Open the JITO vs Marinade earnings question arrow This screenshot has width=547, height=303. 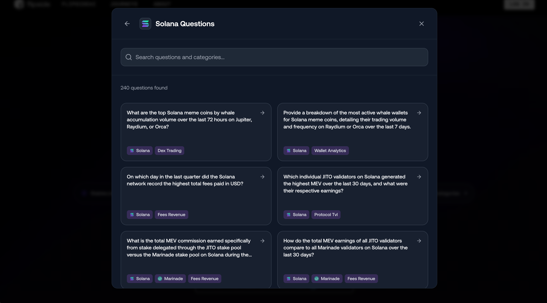[419, 241]
